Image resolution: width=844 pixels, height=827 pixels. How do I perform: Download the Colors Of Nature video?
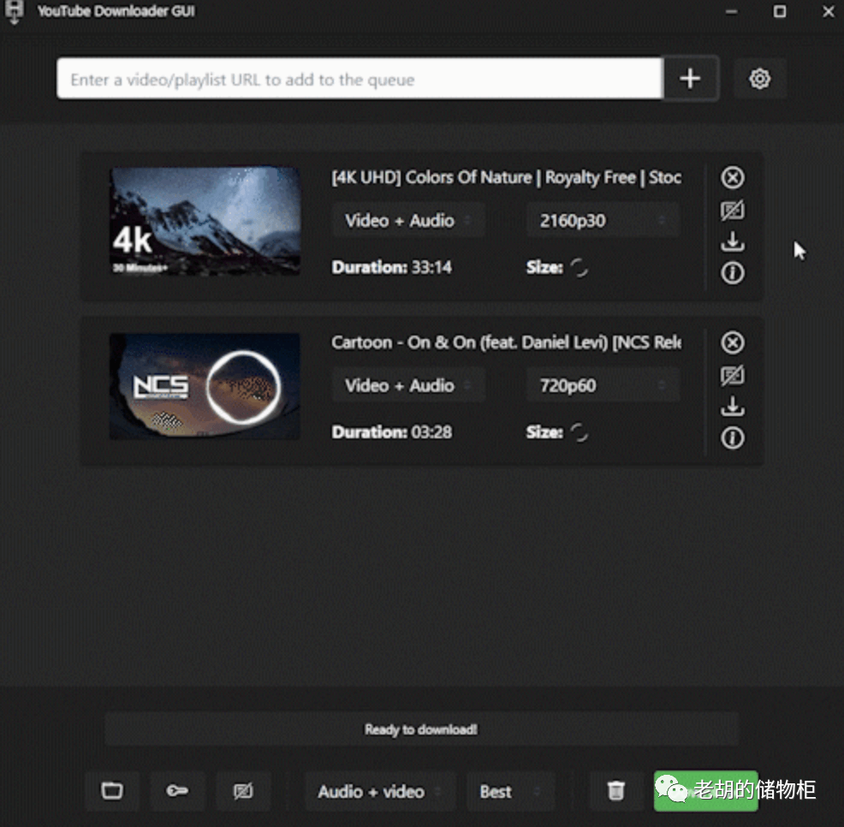pyautogui.click(x=733, y=241)
